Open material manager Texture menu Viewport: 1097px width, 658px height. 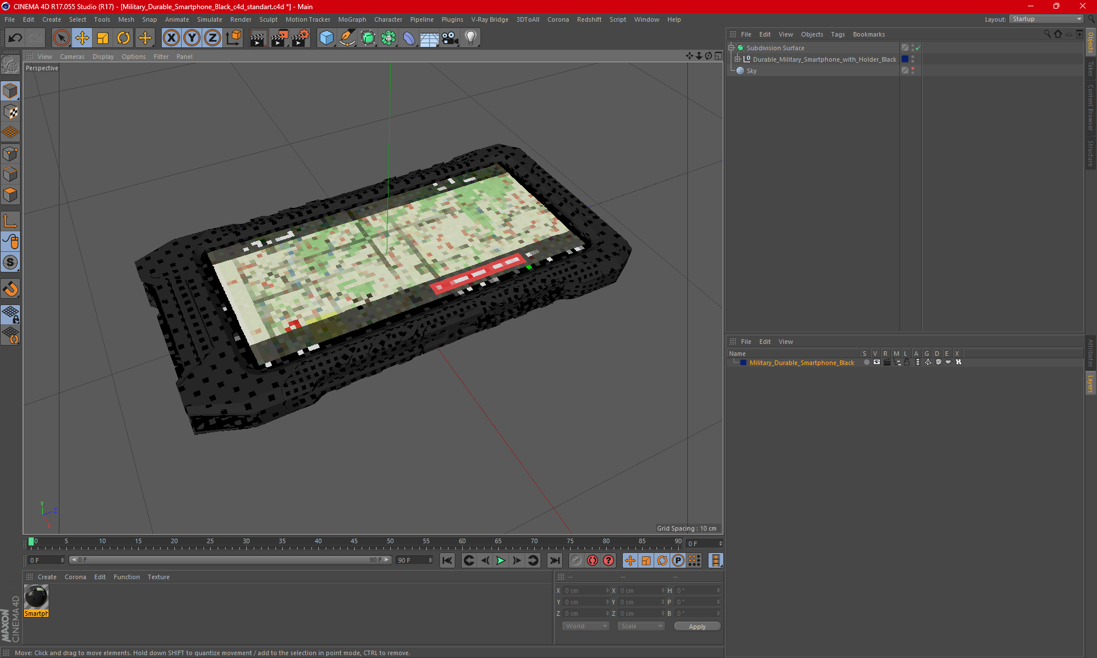pos(158,577)
